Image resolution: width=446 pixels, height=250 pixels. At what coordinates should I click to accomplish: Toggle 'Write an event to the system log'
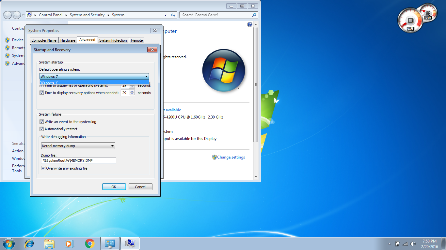[x=42, y=122]
